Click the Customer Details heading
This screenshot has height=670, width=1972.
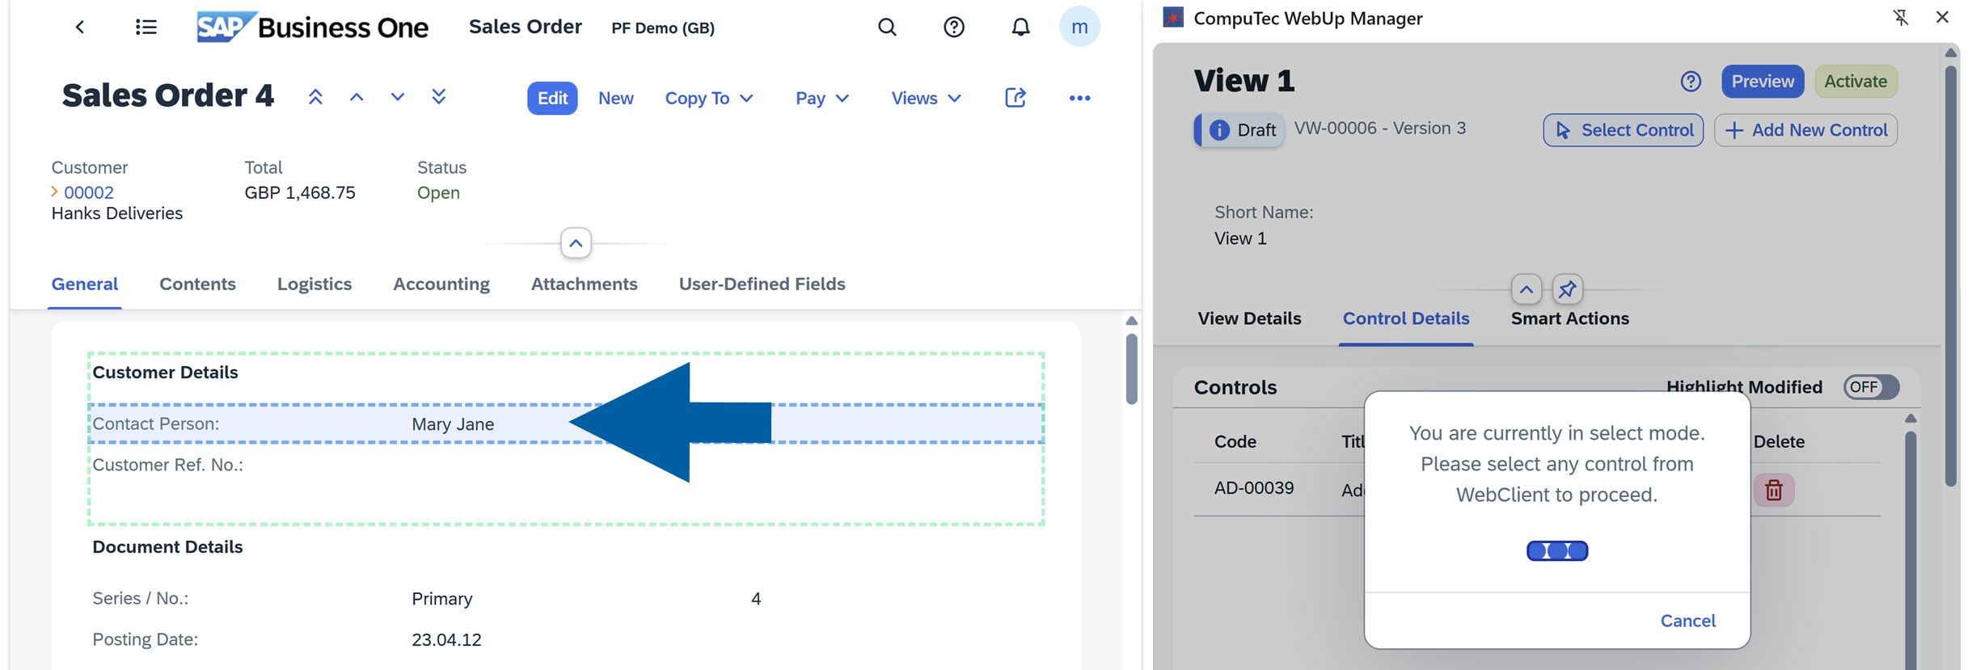tap(165, 373)
